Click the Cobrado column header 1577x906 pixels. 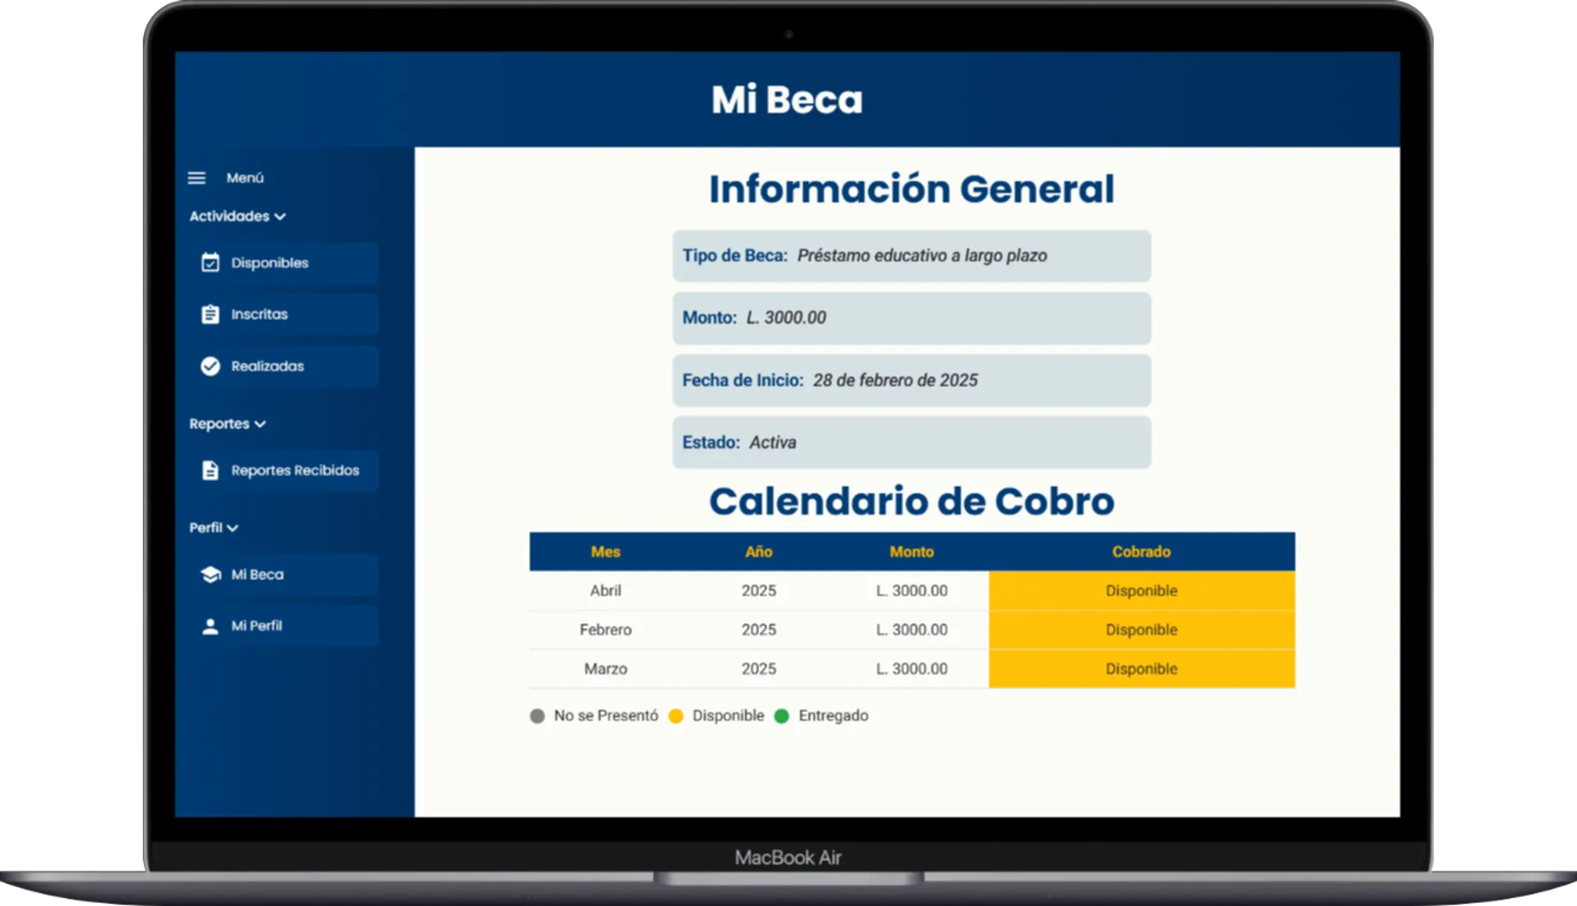[x=1141, y=552]
